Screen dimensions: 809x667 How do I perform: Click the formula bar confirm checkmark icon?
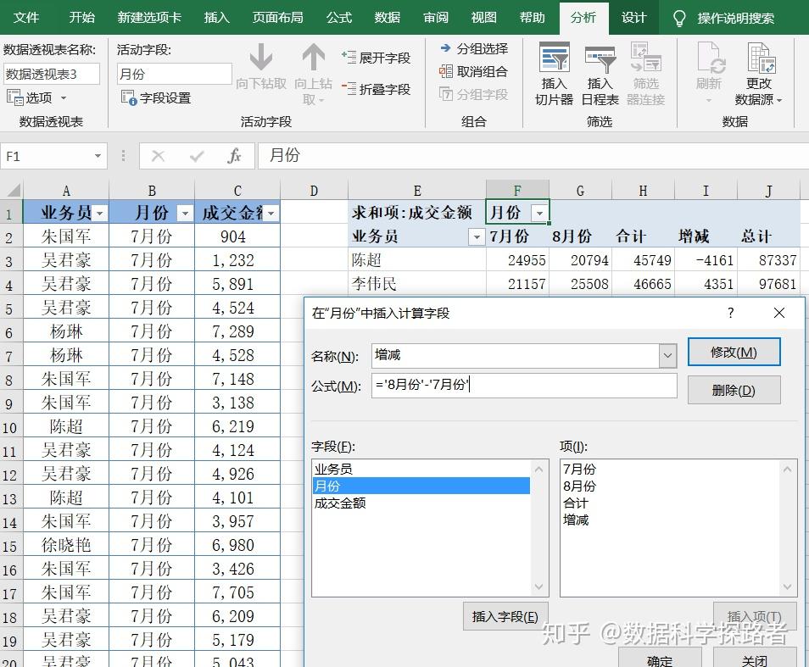197,156
